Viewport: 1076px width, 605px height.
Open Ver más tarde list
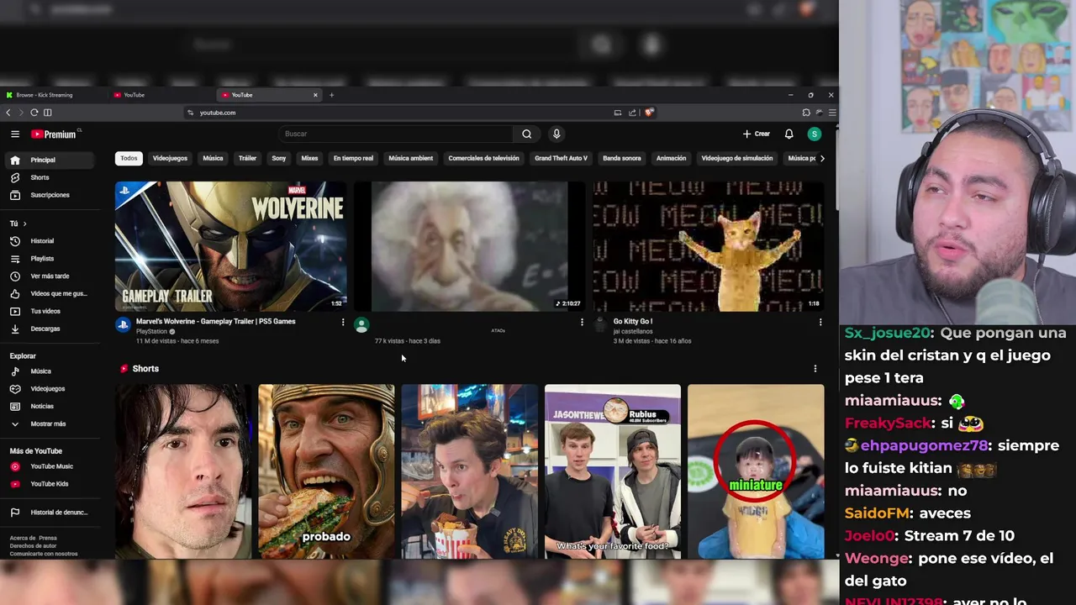point(50,276)
